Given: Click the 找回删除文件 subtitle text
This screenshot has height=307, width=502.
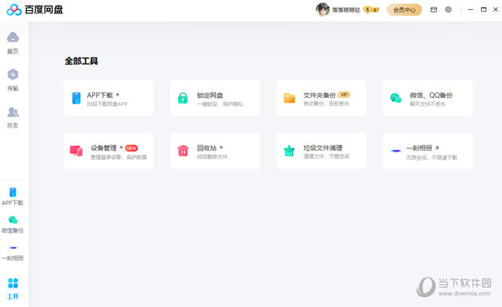Looking at the screenshot, I should tap(212, 156).
